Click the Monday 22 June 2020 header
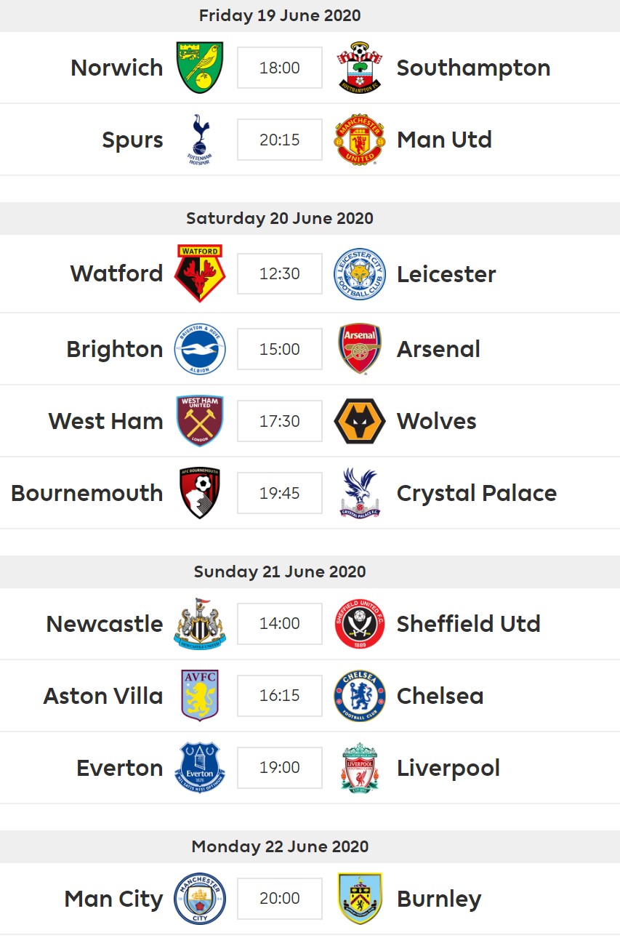 [x=280, y=846]
